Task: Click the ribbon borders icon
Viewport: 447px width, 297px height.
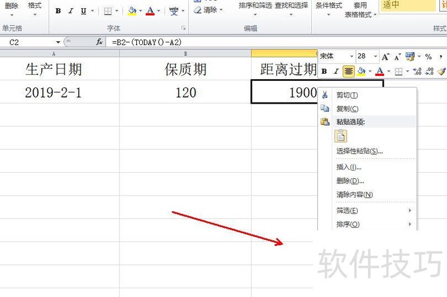Action: [x=108, y=11]
